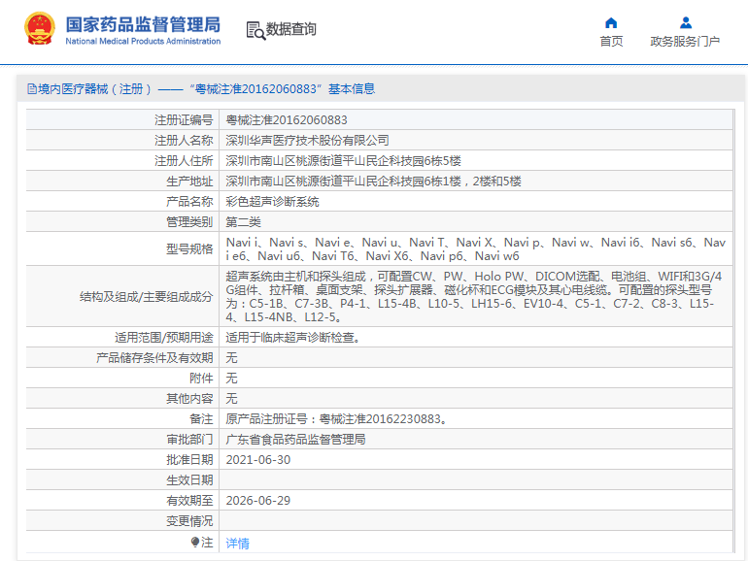The height and width of the screenshot is (561, 748).
Task: Click registrant name 深圳华声医疗技术股份有限公司
Action: (x=308, y=141)
